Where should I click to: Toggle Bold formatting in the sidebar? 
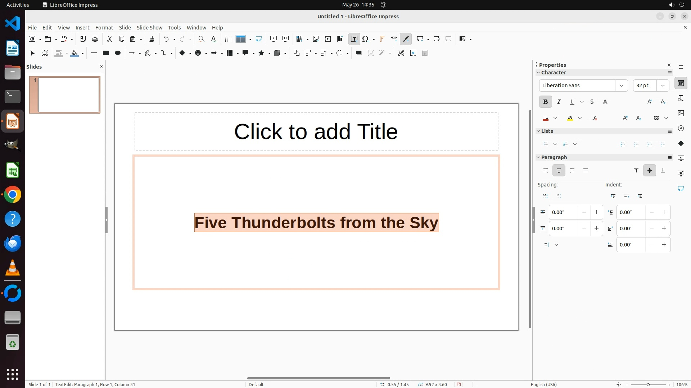[x=545, y=102]
